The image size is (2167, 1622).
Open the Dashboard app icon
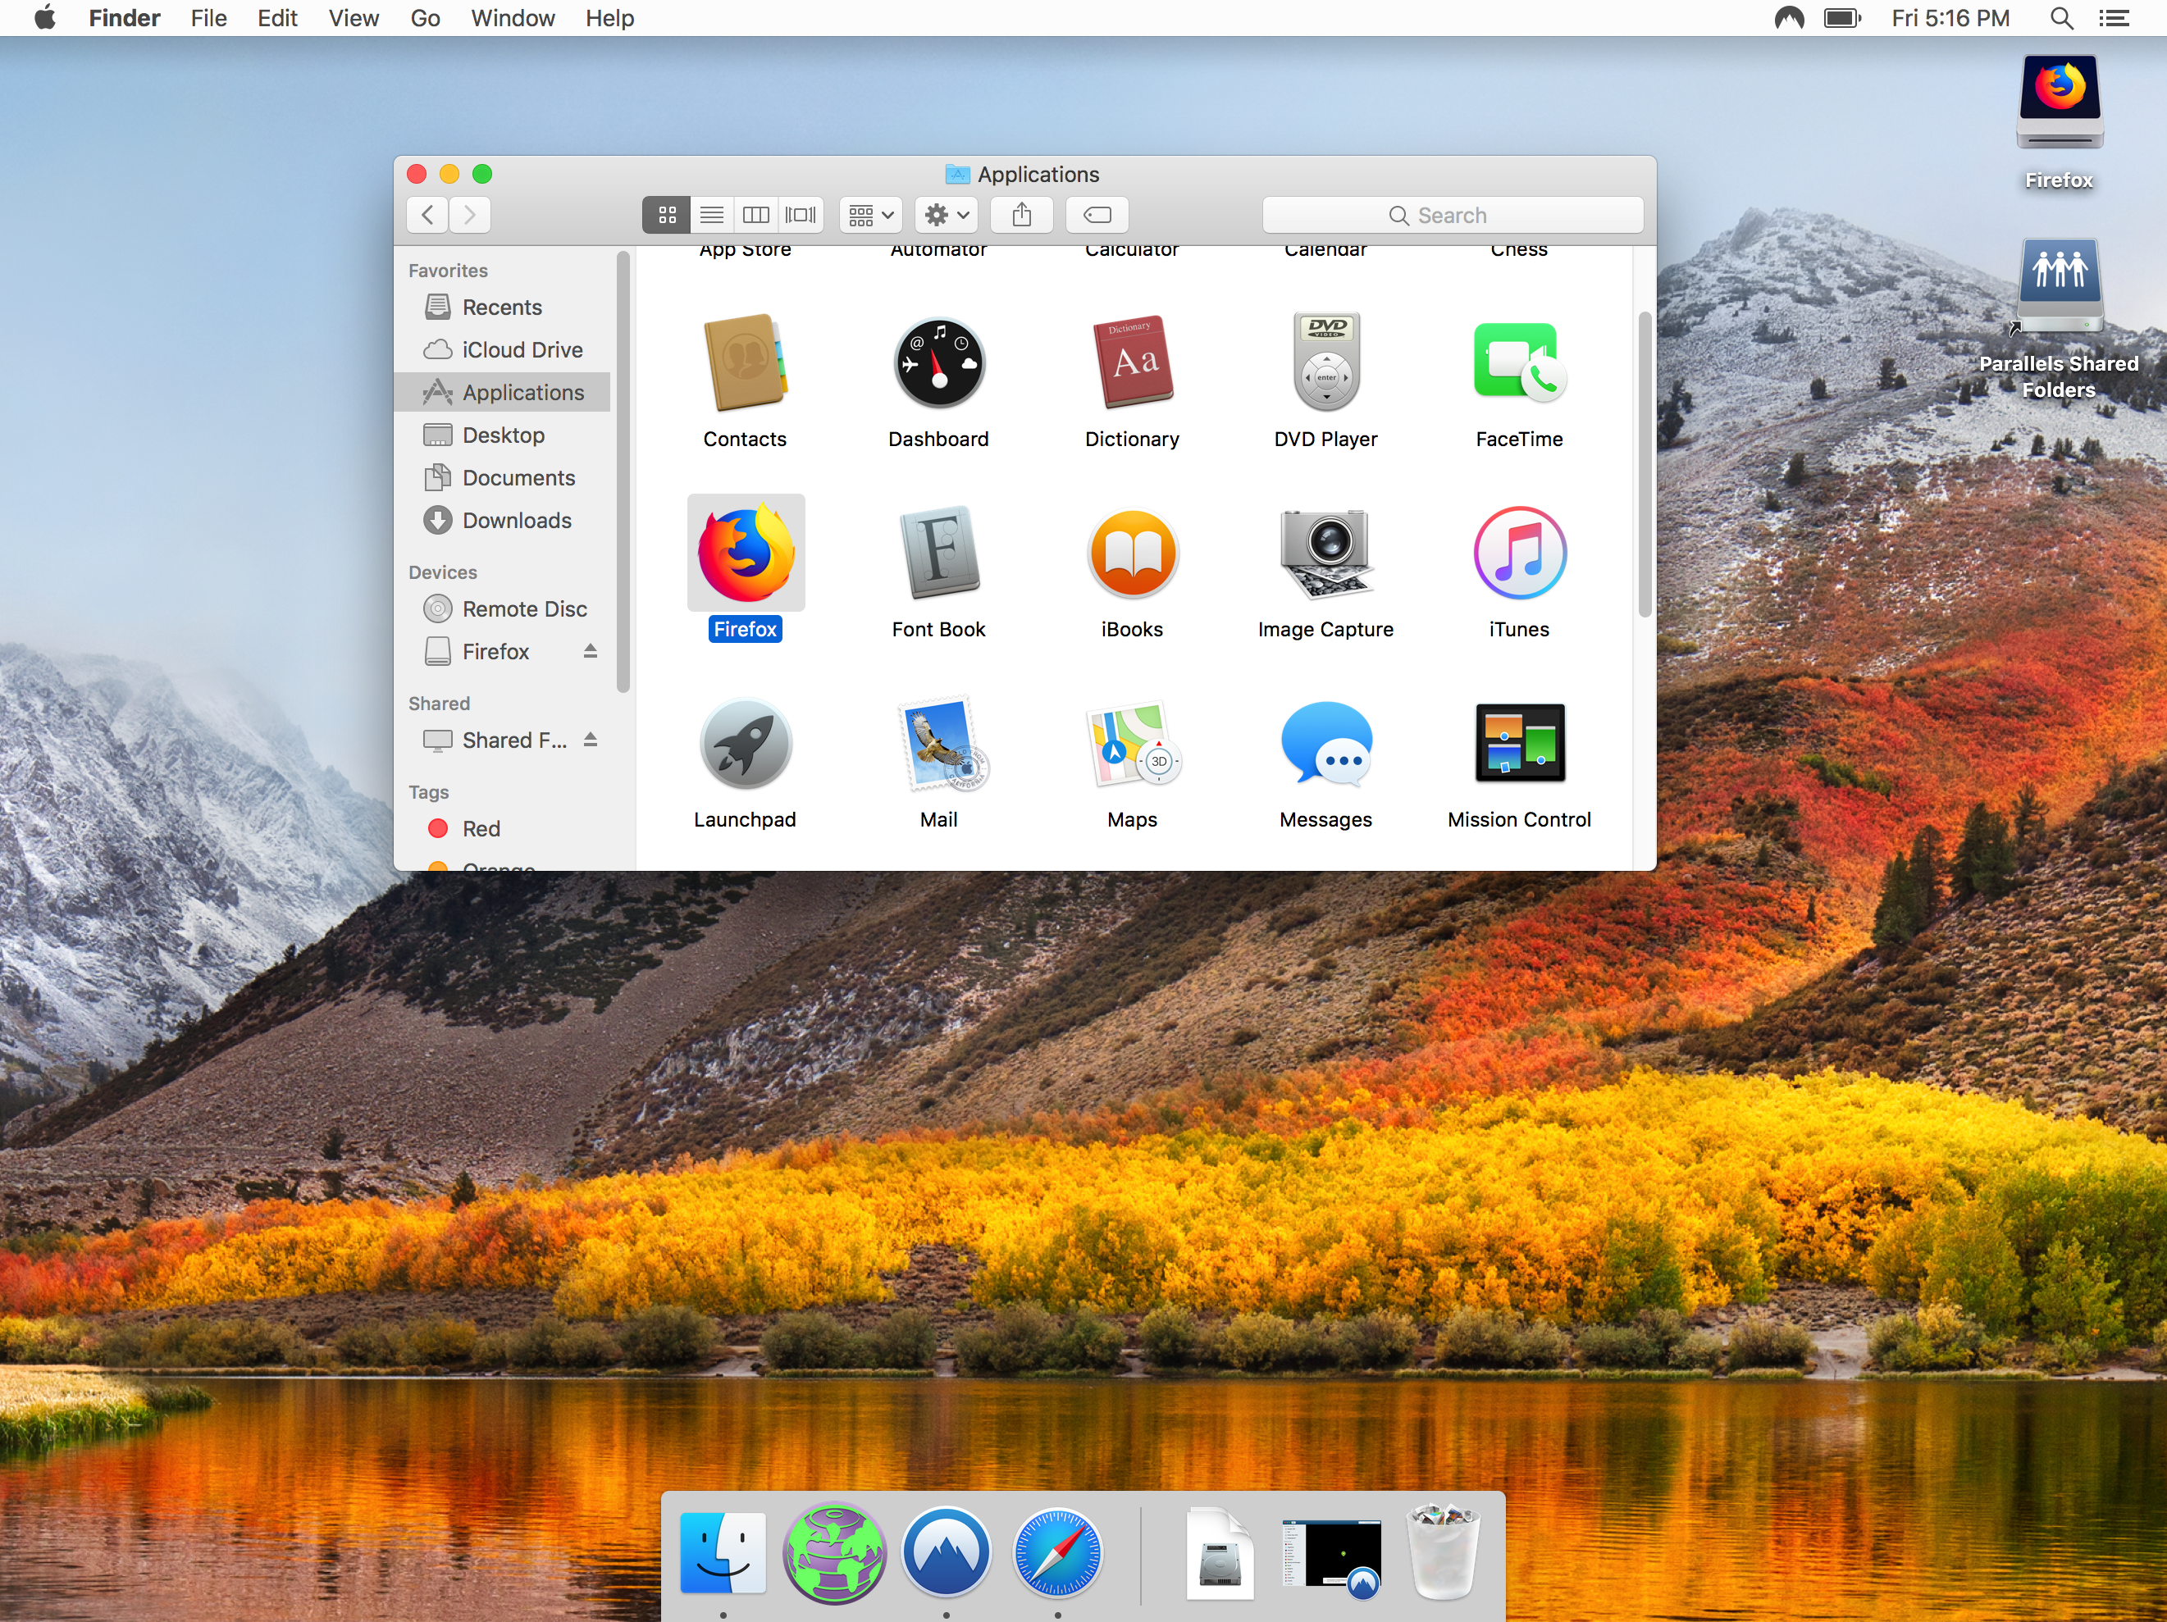[938, 363]
